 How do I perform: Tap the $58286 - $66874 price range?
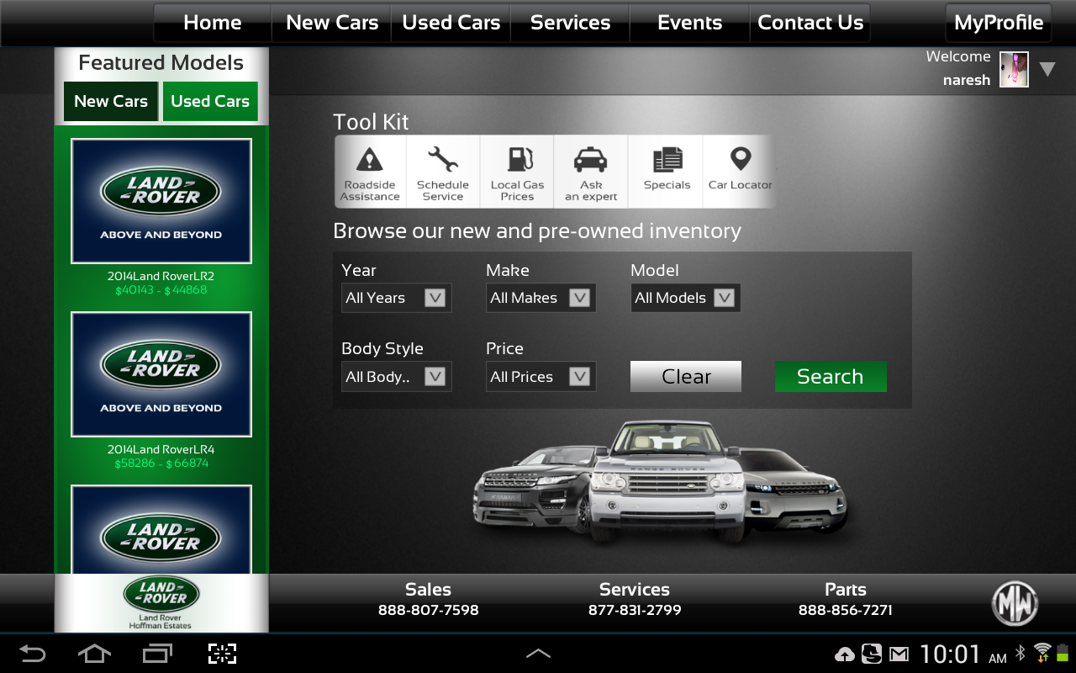(x=161, y=464)
